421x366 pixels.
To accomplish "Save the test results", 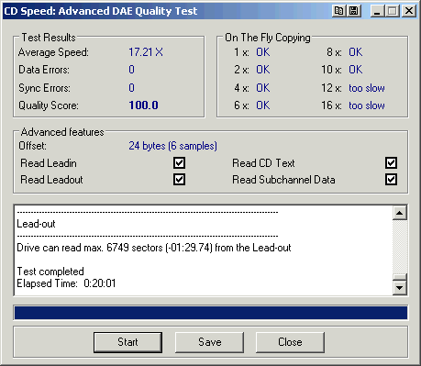I will point(209,342).
